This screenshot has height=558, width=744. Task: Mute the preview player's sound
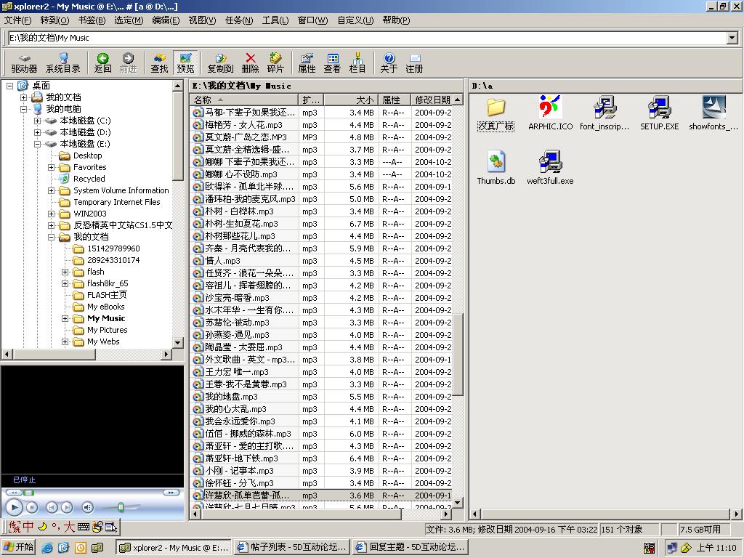tap(88, 508)
